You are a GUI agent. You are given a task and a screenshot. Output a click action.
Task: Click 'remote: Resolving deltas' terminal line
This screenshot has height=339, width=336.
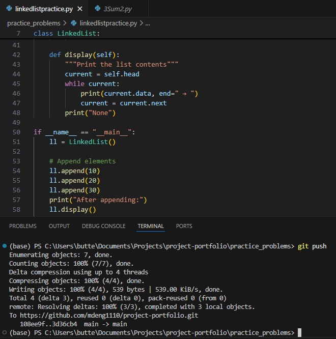(x=132, y=307)
